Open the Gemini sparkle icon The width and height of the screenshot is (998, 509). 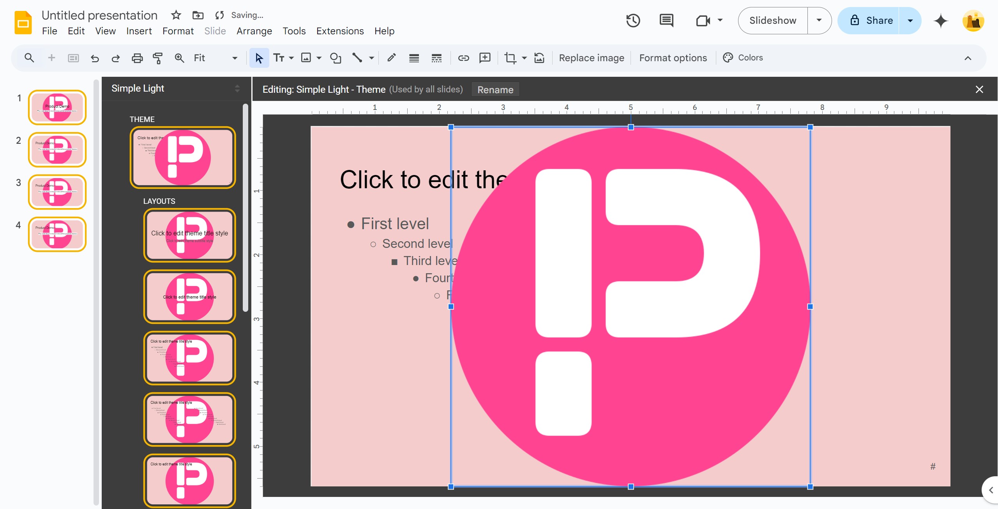[941, 20]
